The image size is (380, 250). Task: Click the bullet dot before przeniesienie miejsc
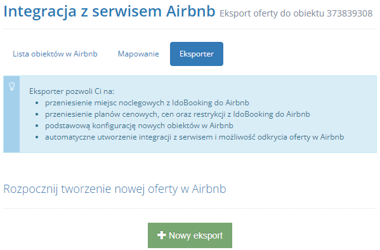coord(37,103)
